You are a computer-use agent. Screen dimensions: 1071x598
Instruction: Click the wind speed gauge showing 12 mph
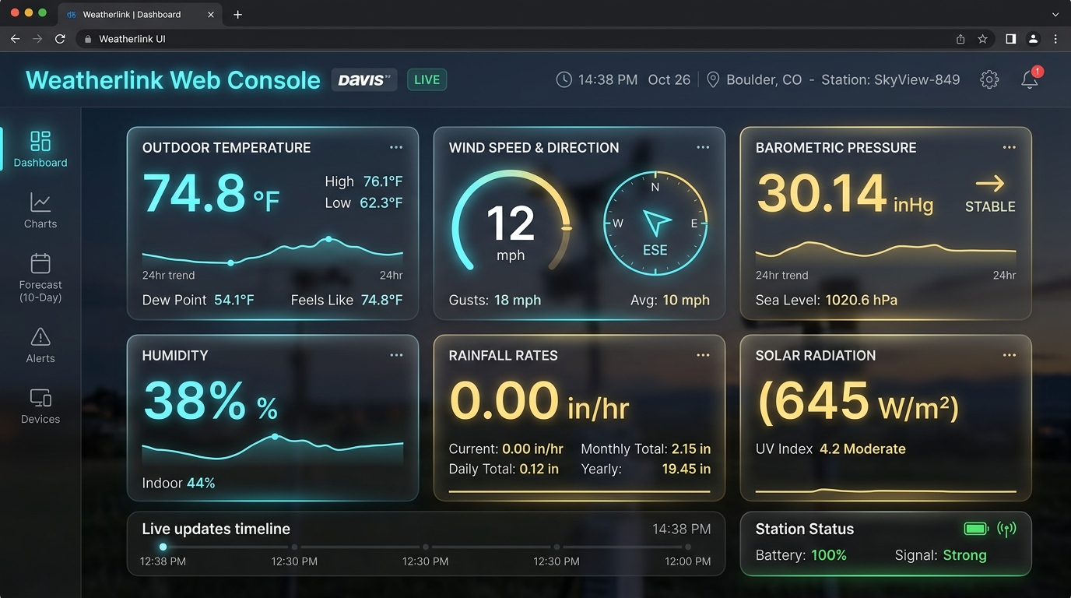click(511, 223)
